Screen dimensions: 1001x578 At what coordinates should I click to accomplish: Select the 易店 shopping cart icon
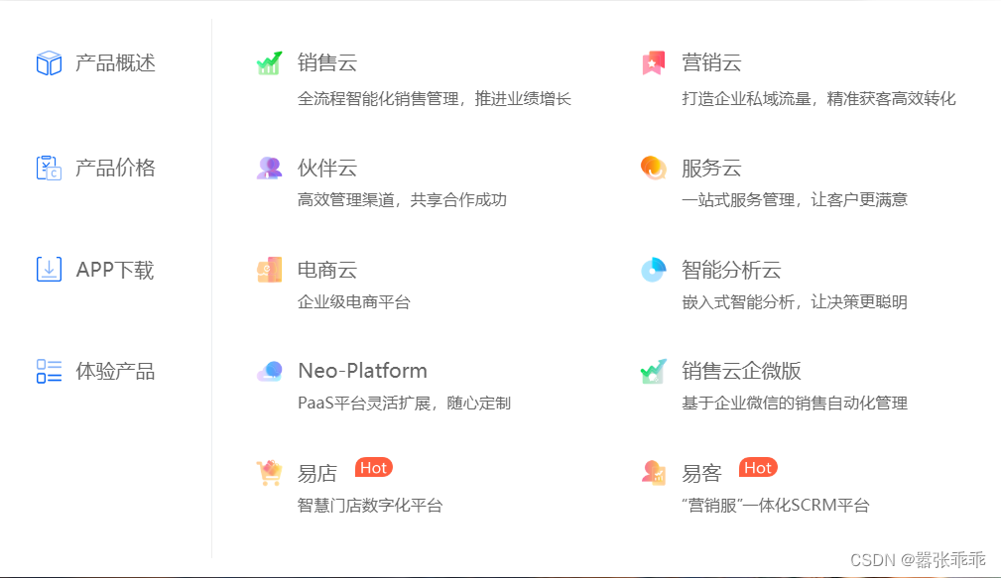tap(268, 473)
